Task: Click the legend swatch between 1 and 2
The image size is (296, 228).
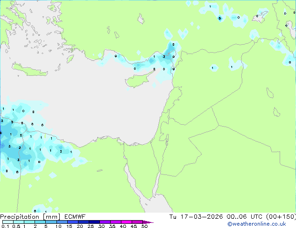Action: 29,222
